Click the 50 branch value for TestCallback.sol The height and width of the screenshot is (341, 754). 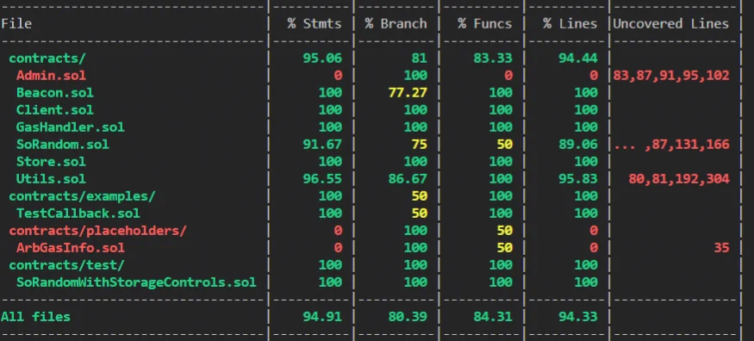pos(420,214)
